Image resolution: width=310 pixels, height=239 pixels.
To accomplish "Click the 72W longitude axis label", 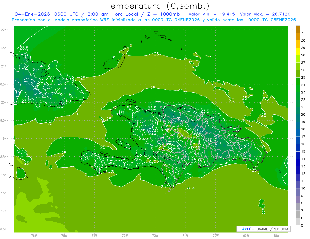I will point(155,235).
